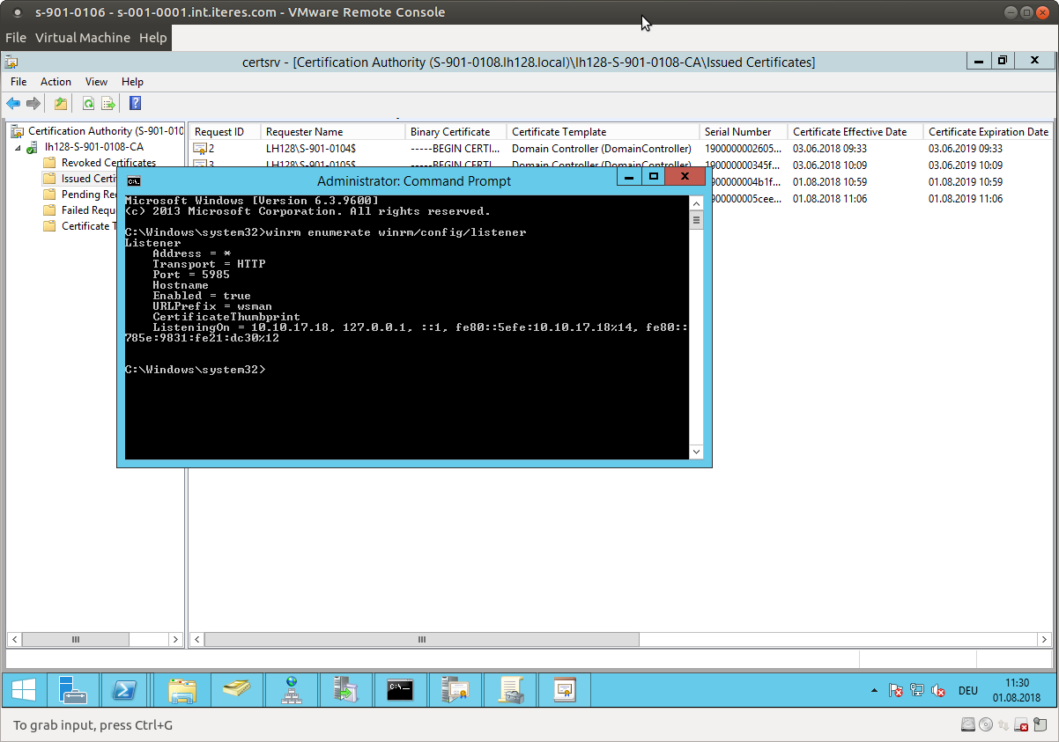Sort by Requester Name column header

(x=334, y=131)
